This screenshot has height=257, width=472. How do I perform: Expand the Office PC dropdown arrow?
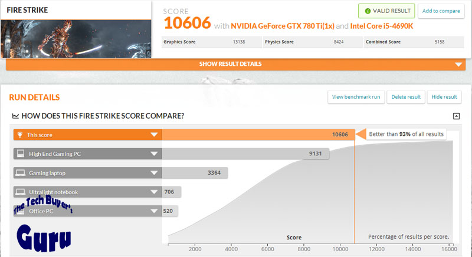154,211
